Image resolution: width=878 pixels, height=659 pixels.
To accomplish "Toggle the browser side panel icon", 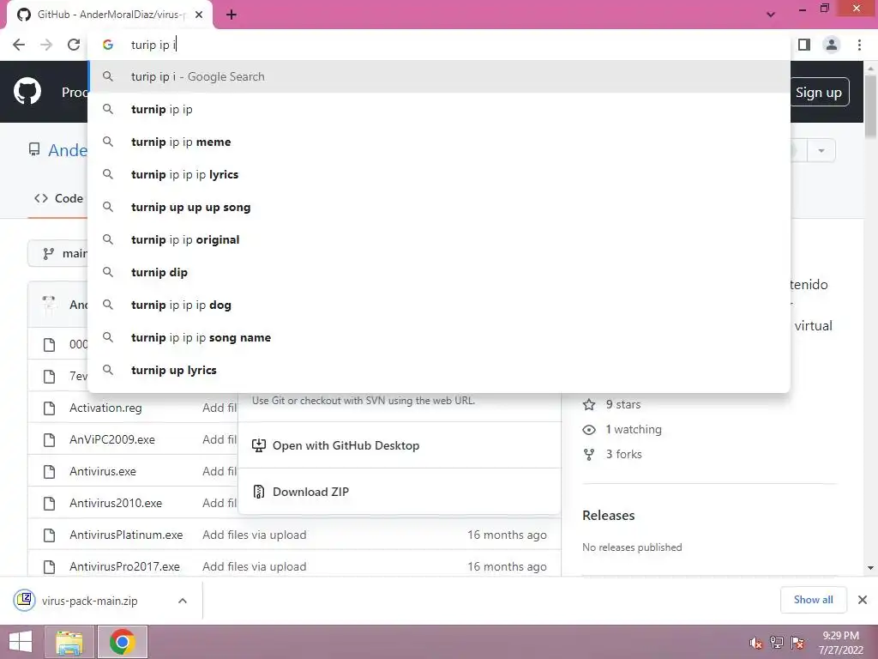I will tap(804, 45).
